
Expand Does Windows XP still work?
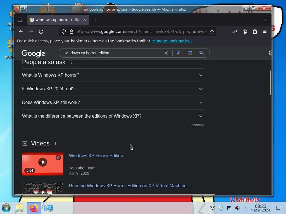click(113, 103)
